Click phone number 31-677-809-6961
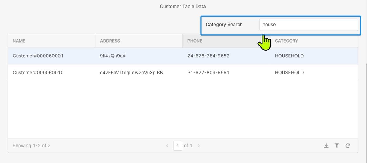The height and width of the screenshot is (163, 367). [208, 73]
